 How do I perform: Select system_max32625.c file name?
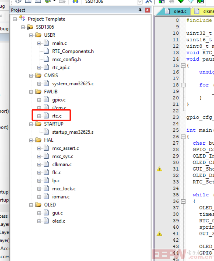(73, 84)
